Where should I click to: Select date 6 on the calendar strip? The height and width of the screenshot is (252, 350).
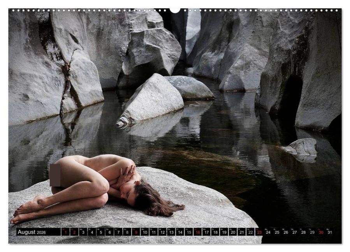(x=110, y=232)
